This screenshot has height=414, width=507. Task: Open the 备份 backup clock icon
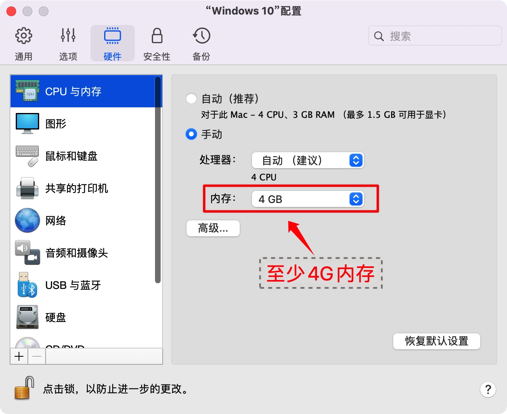click(x=201, y=36)
